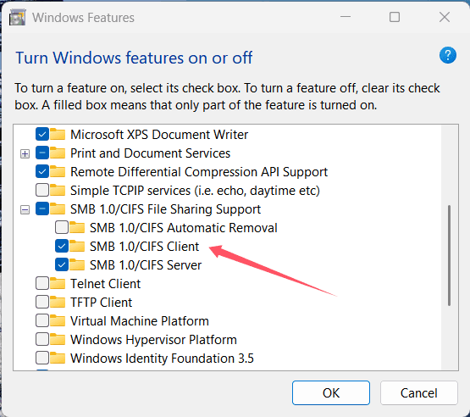Confirm changes with the OK button
470x417 pixels.
pyautogui.click(x=331, y=392)
